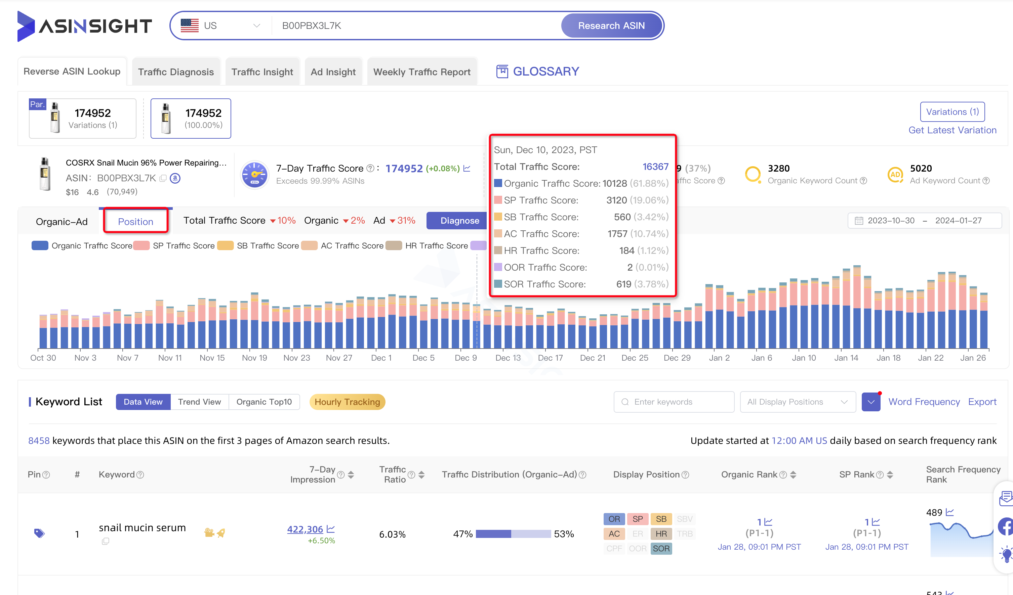1013x595 pixels.
Task: Open help icon for 7-Day Traffic Score
Action: point(370,169)
